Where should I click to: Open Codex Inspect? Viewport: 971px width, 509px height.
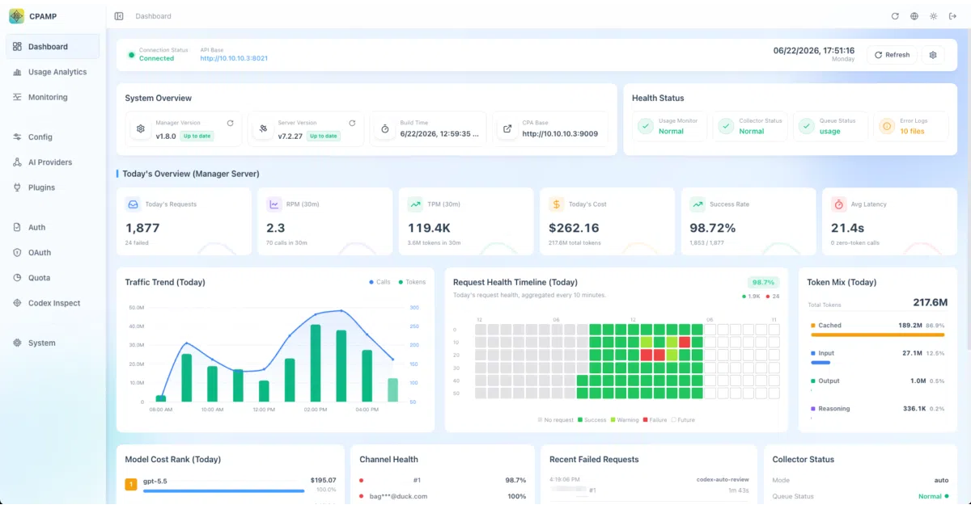click(x=53, y=303)
